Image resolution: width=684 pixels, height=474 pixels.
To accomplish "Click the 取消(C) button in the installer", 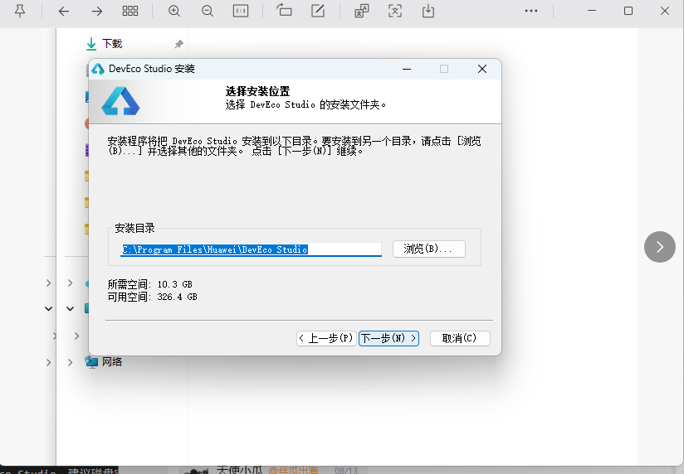I will (460, 338).
